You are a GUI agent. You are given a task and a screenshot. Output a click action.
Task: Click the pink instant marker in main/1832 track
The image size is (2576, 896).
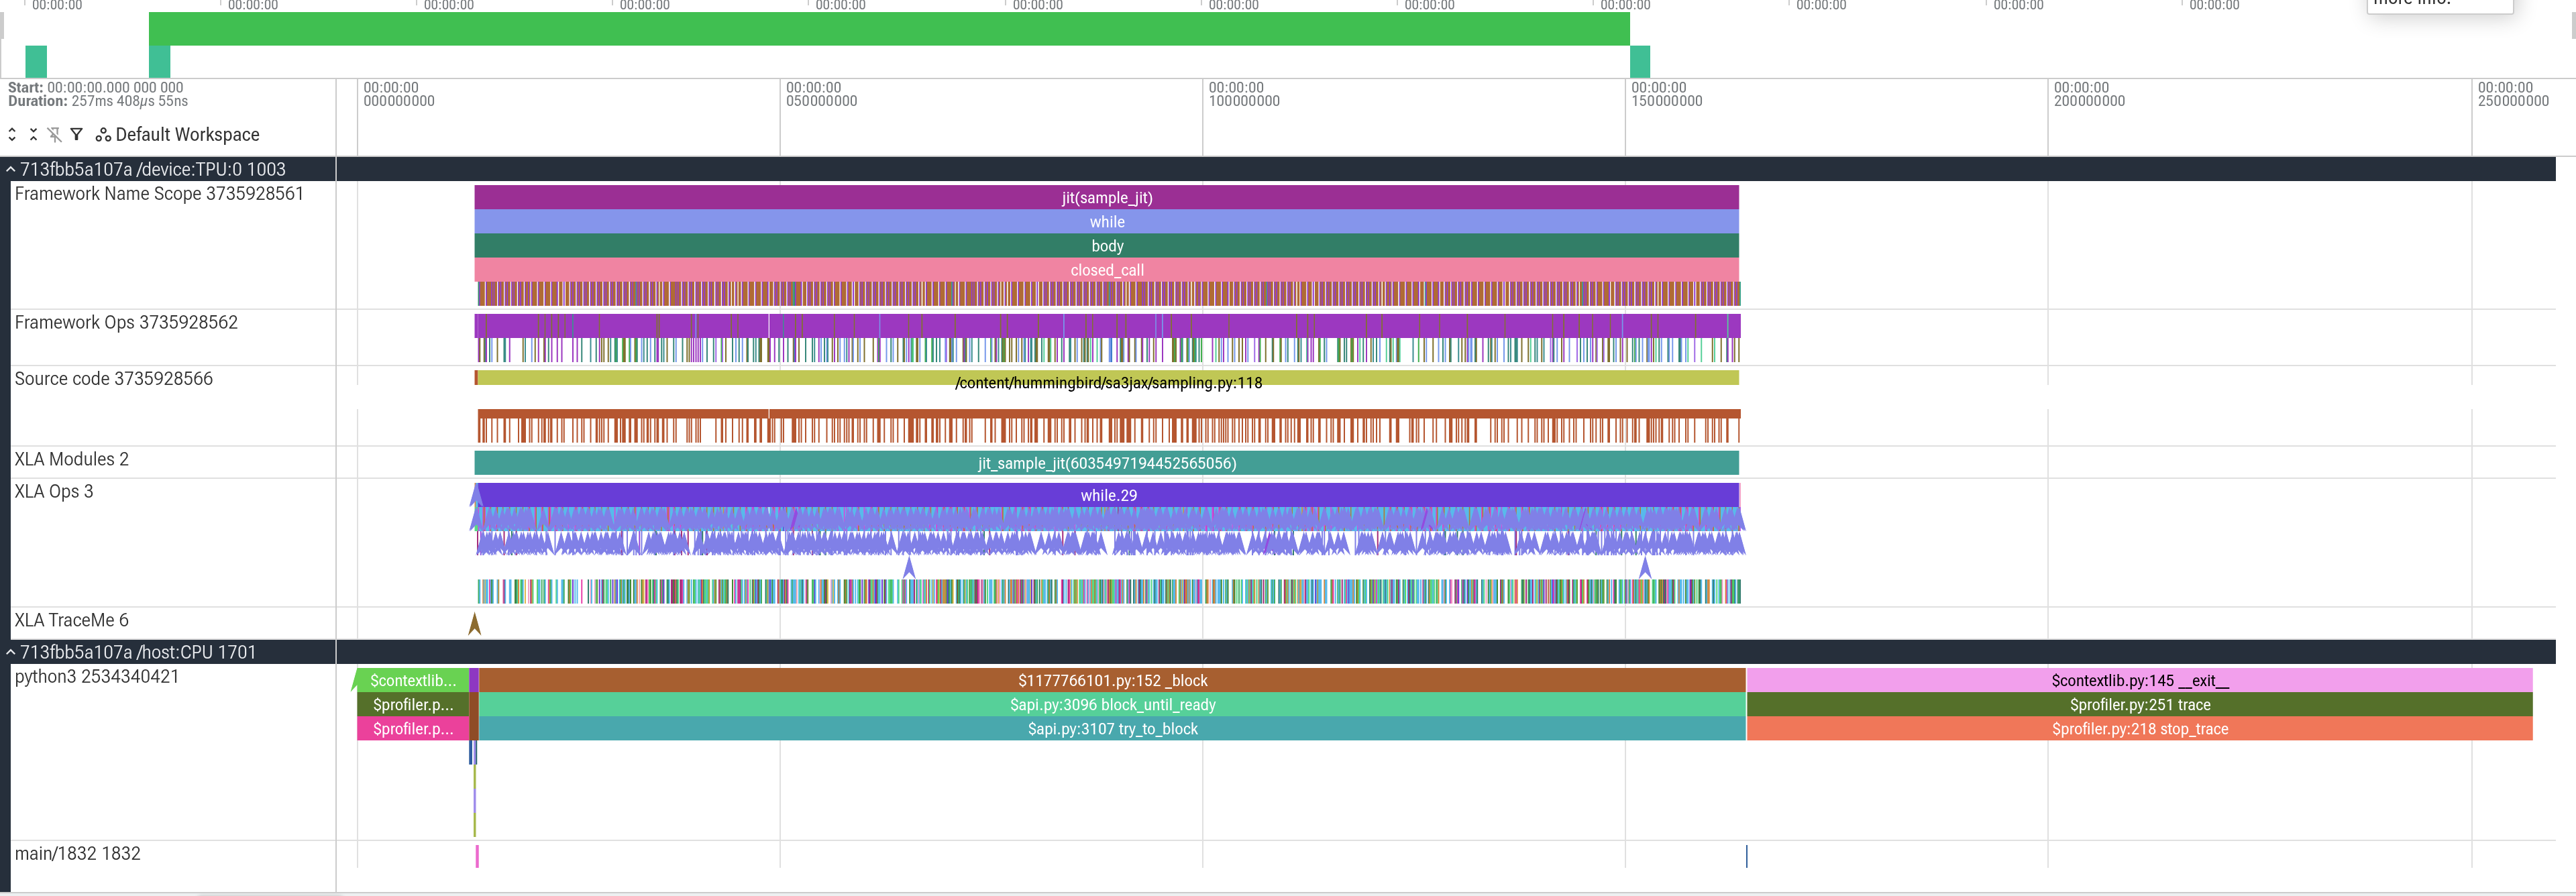click(477, 856)
